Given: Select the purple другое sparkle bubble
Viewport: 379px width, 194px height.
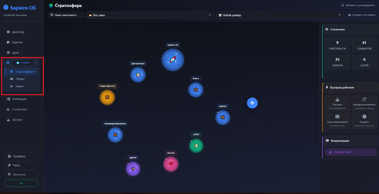Looking at the screenshot, I should click(x=133, y=169).
